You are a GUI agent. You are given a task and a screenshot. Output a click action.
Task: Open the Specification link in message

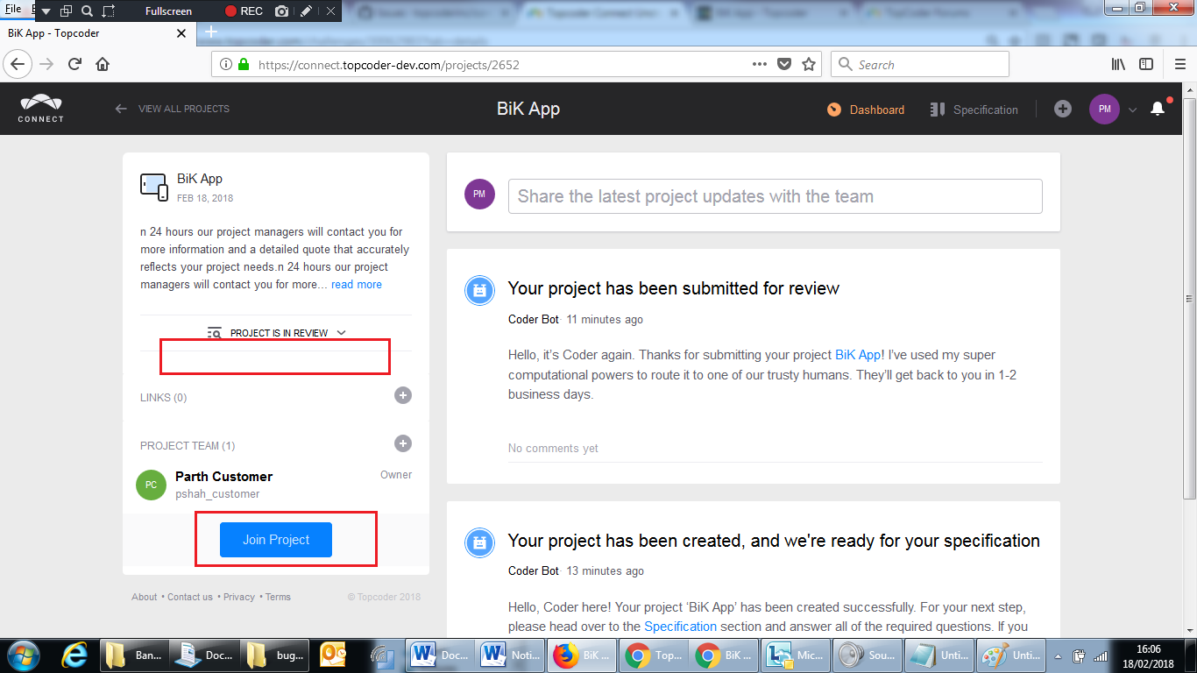681,627
